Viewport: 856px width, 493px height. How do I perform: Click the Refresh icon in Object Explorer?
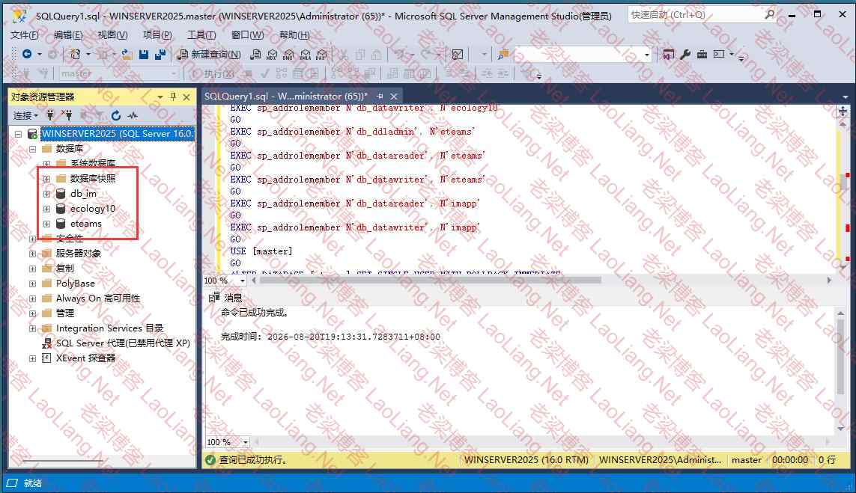click(116, 115)
